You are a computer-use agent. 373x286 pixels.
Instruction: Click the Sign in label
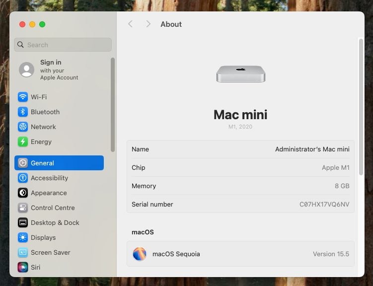point(51,62)
